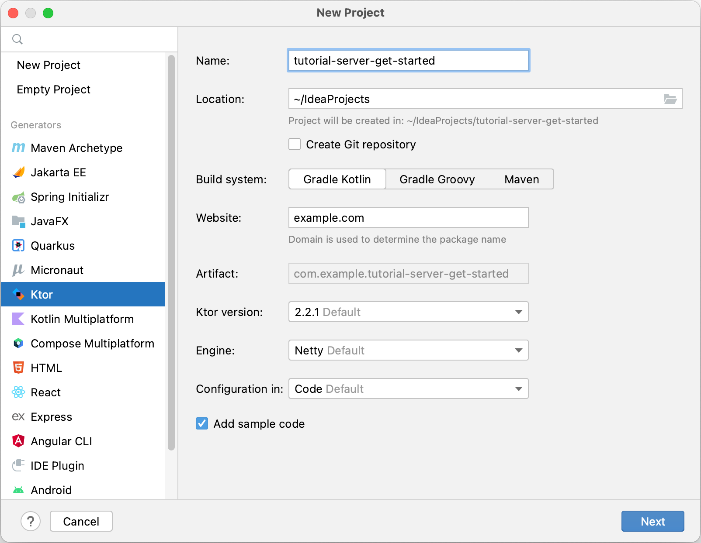Select the JavaFX generator label
This screenshot has height=543, width=701.
tap(49, 221)
